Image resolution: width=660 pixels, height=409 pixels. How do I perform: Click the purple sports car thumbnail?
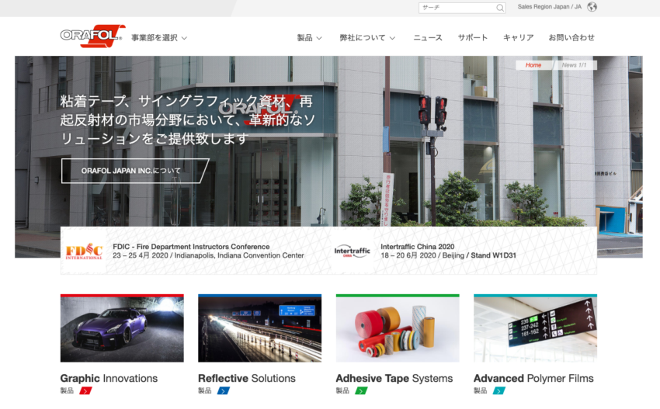(x=122, y=328)
